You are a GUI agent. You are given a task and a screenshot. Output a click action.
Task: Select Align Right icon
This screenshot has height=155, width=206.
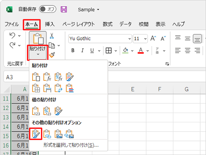point(197,50)
